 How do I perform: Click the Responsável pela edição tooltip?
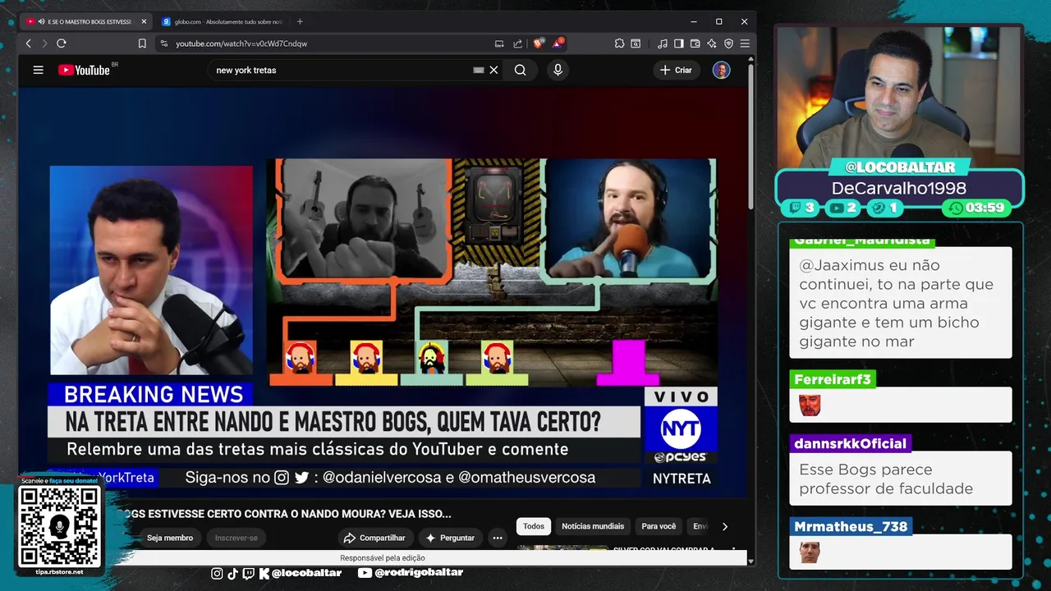pos(383,558)
